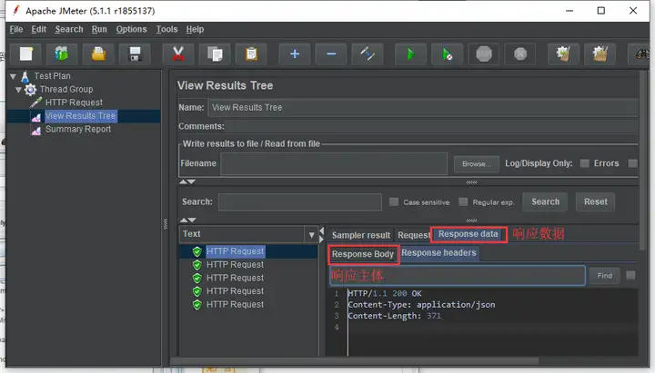
Task: Click last HTTP Request green shield icon
Action: pos(197,305)
